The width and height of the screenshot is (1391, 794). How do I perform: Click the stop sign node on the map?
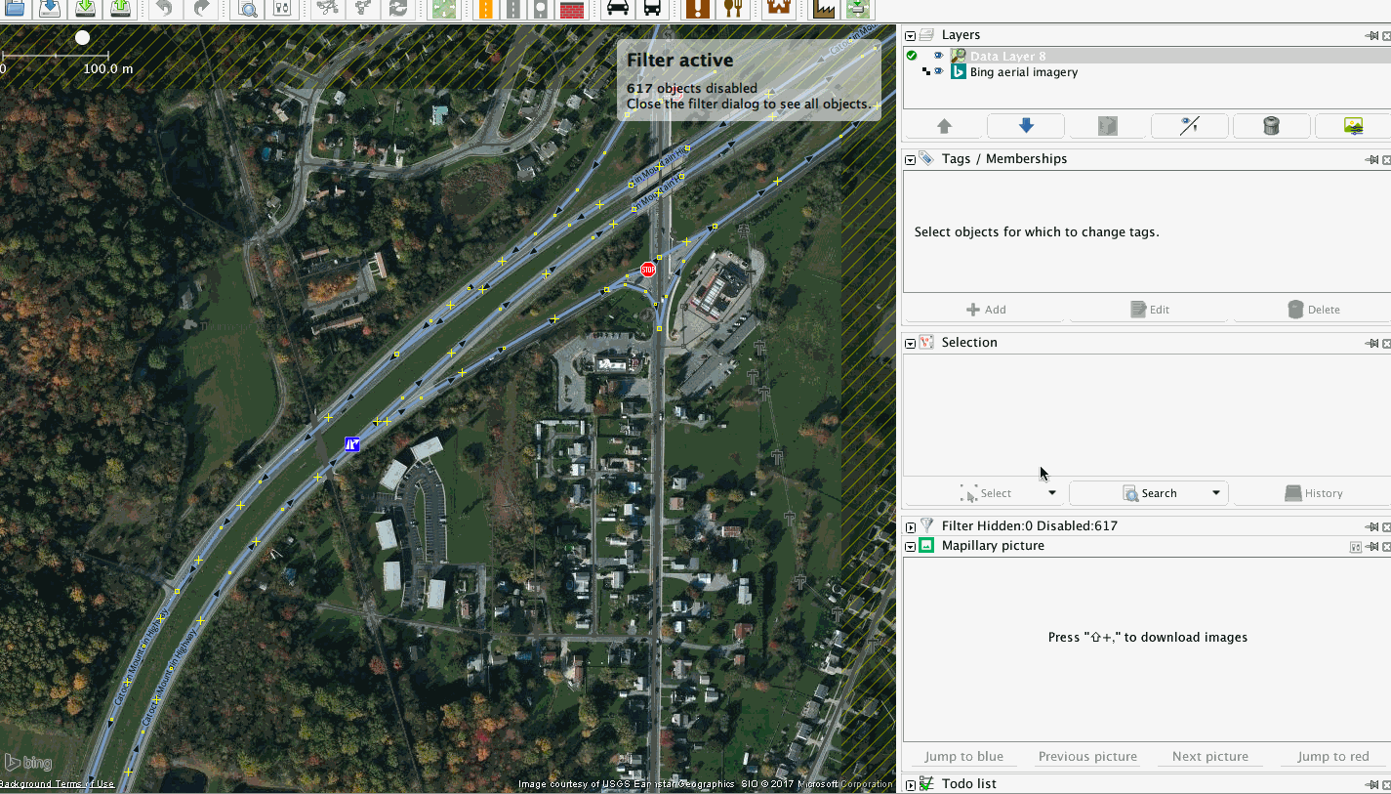[x=648, y=269]
